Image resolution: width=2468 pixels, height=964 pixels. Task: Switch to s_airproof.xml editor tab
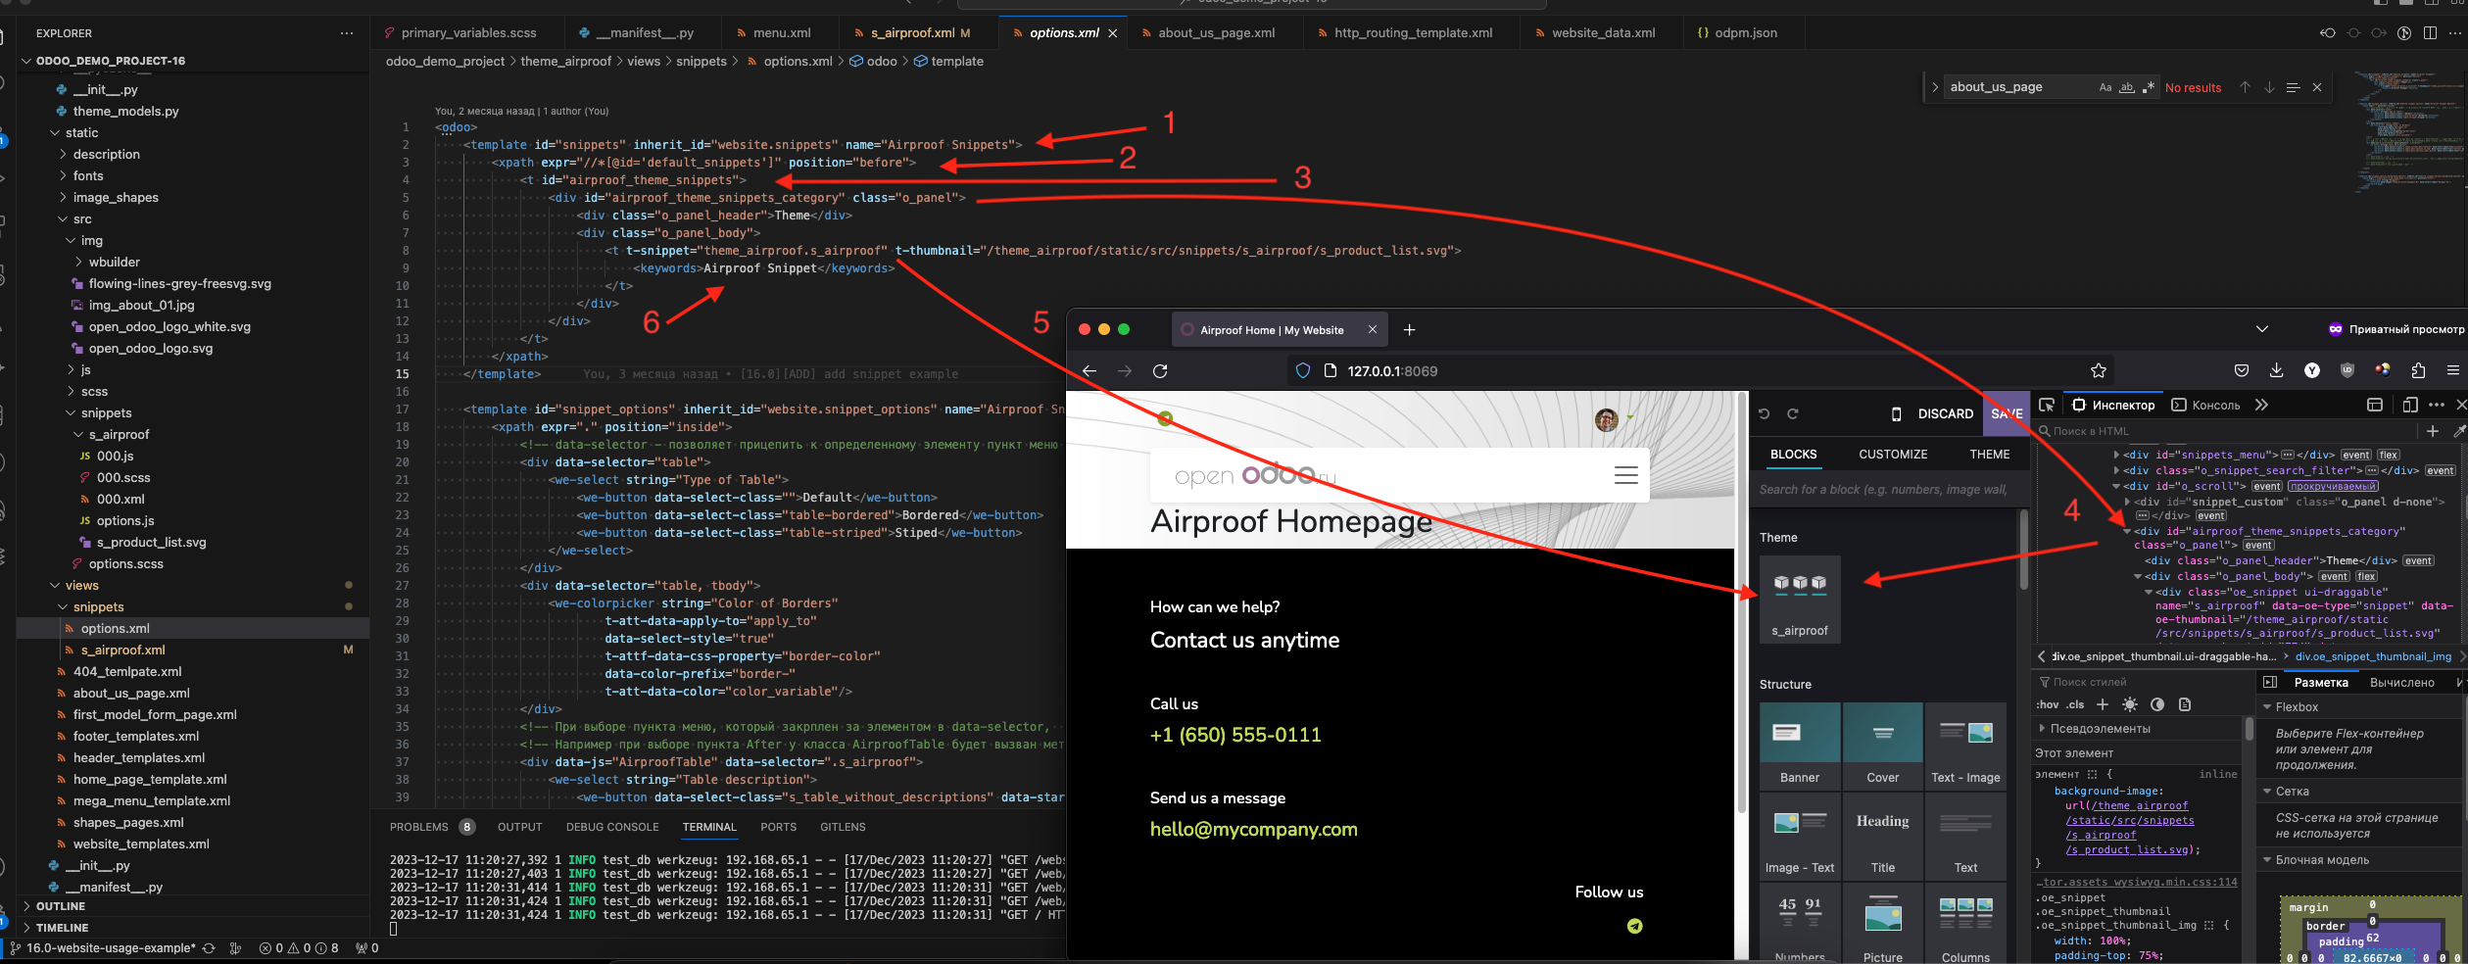pos(913,32)
